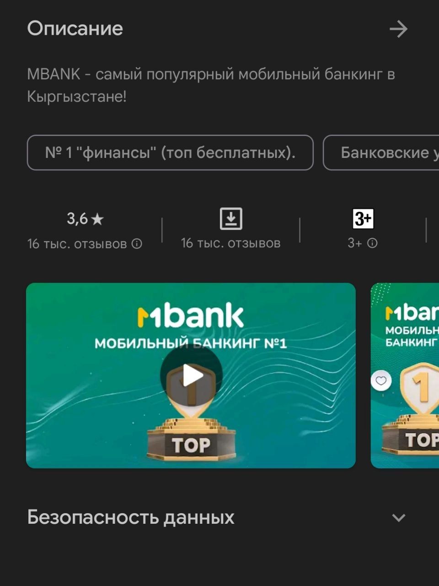Click the MBANK description text
This screenshot has width=439, height=586.
click(x=211, y=85)
